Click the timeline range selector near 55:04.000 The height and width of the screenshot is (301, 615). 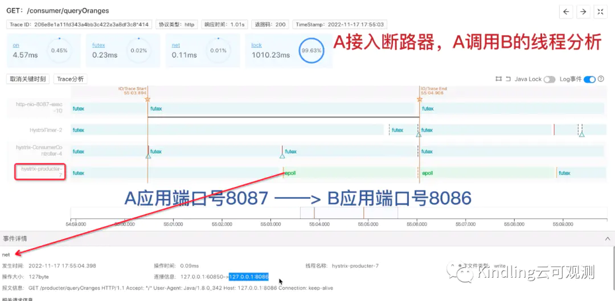348,212
